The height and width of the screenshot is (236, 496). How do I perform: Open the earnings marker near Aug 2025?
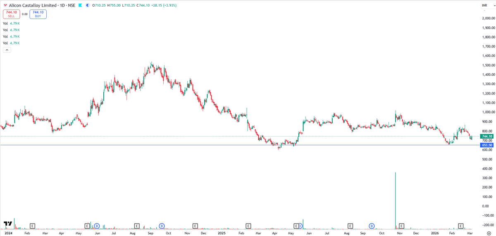pos(350,226)
